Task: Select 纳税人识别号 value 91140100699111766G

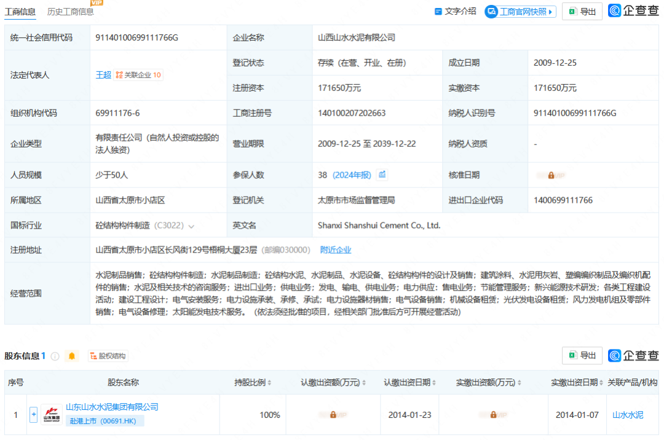Action: (x=575, y=113)
